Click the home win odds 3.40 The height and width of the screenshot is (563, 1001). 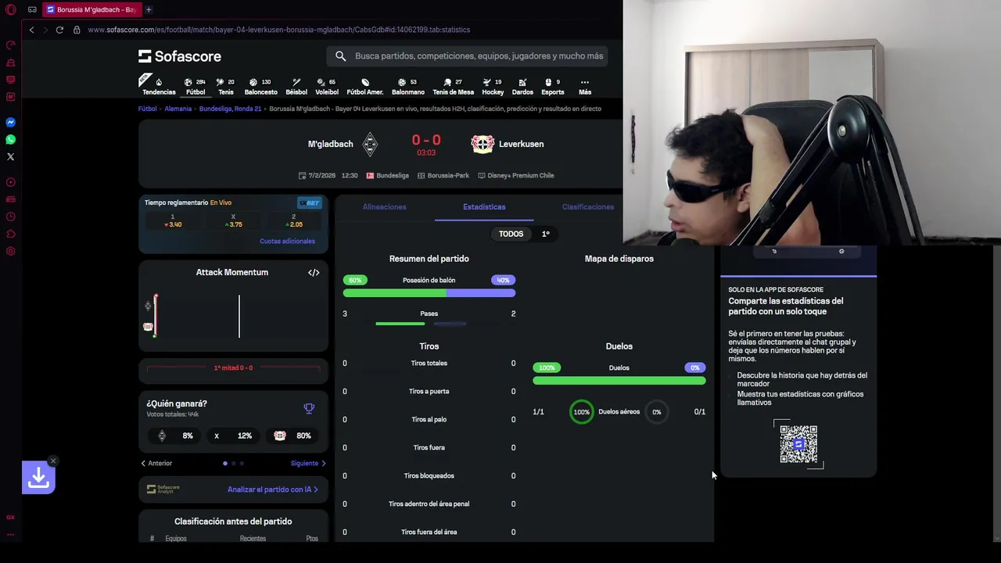173,221
